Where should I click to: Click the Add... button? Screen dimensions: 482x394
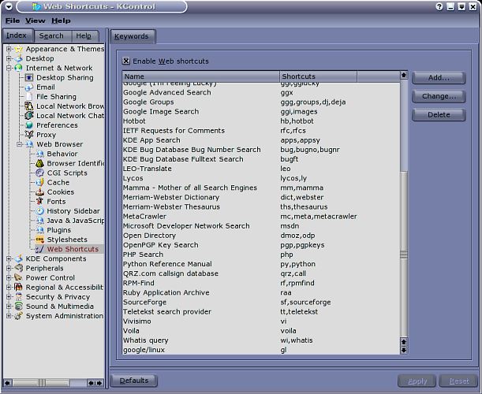click(x=439, y=78)
